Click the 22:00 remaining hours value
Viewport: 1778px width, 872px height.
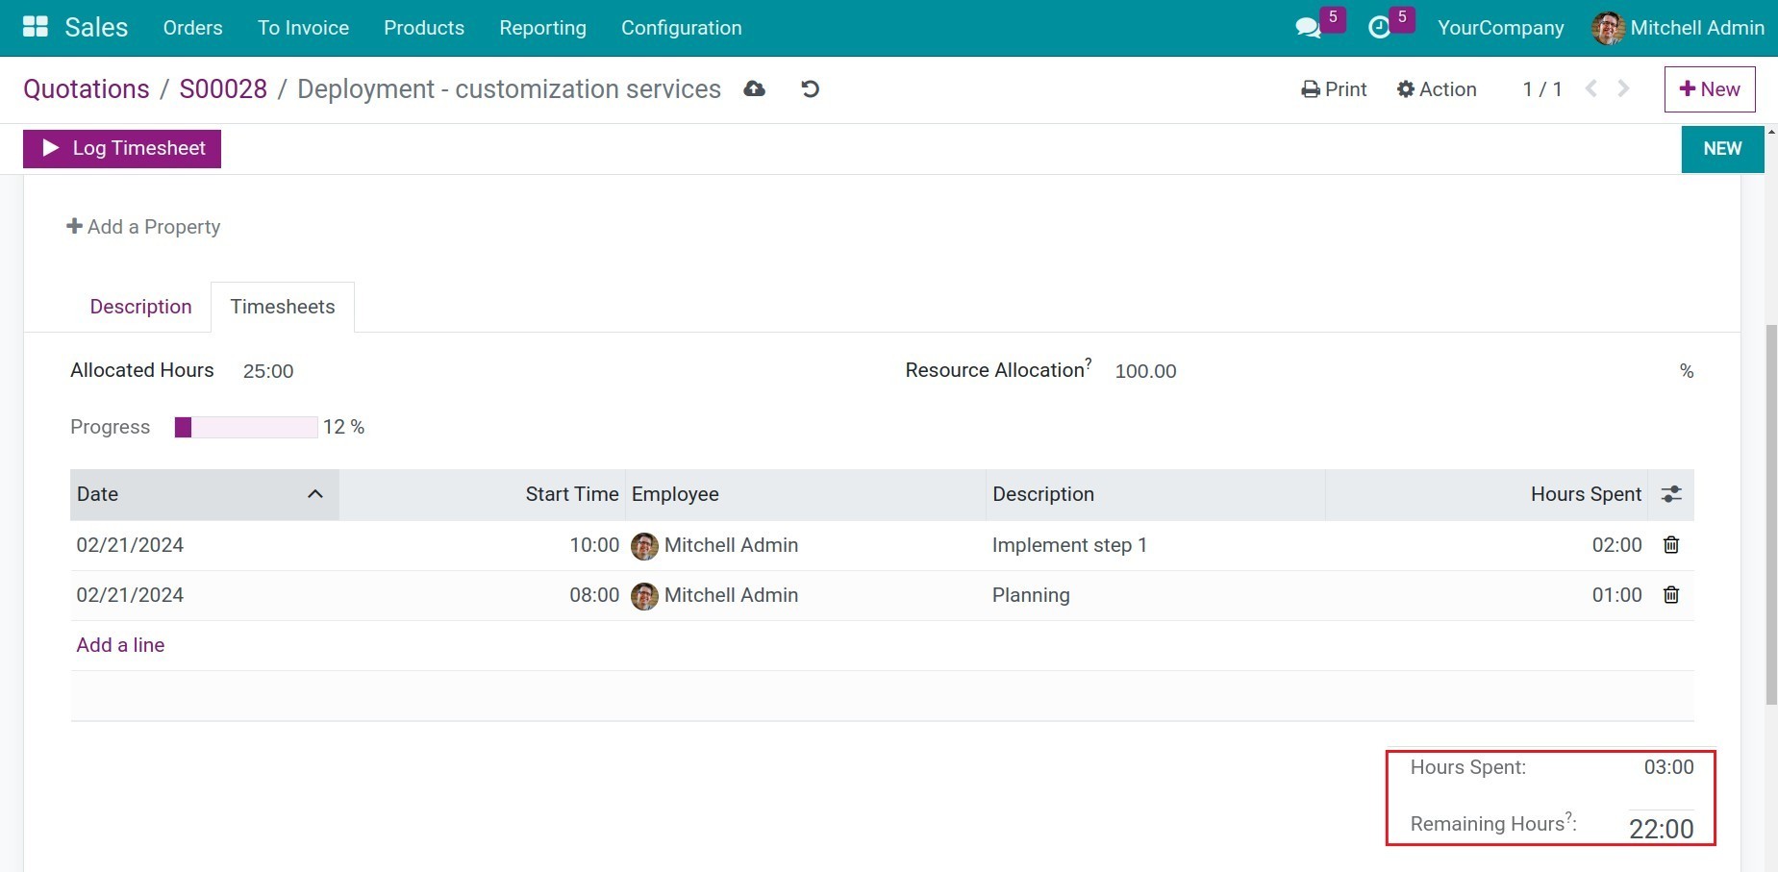1661,829
